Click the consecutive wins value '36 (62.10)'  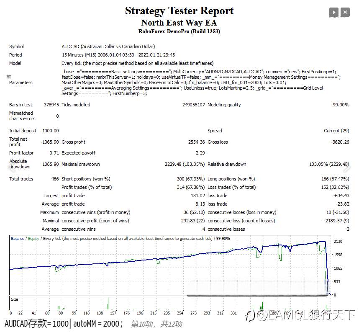pos(194,212)
